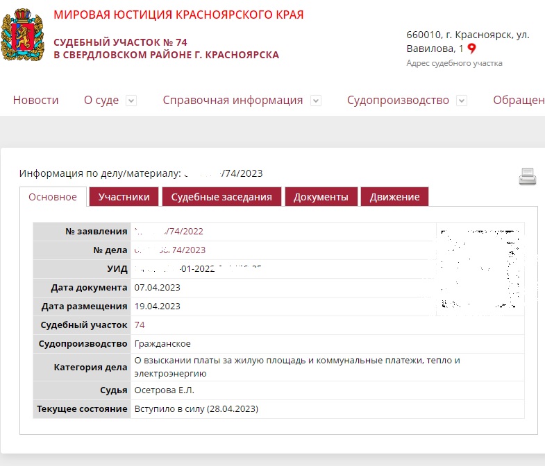Screen dimensions: 545x466
Task: Click the 'Адрес судебного участка' caption
Action: click(454, 63)
